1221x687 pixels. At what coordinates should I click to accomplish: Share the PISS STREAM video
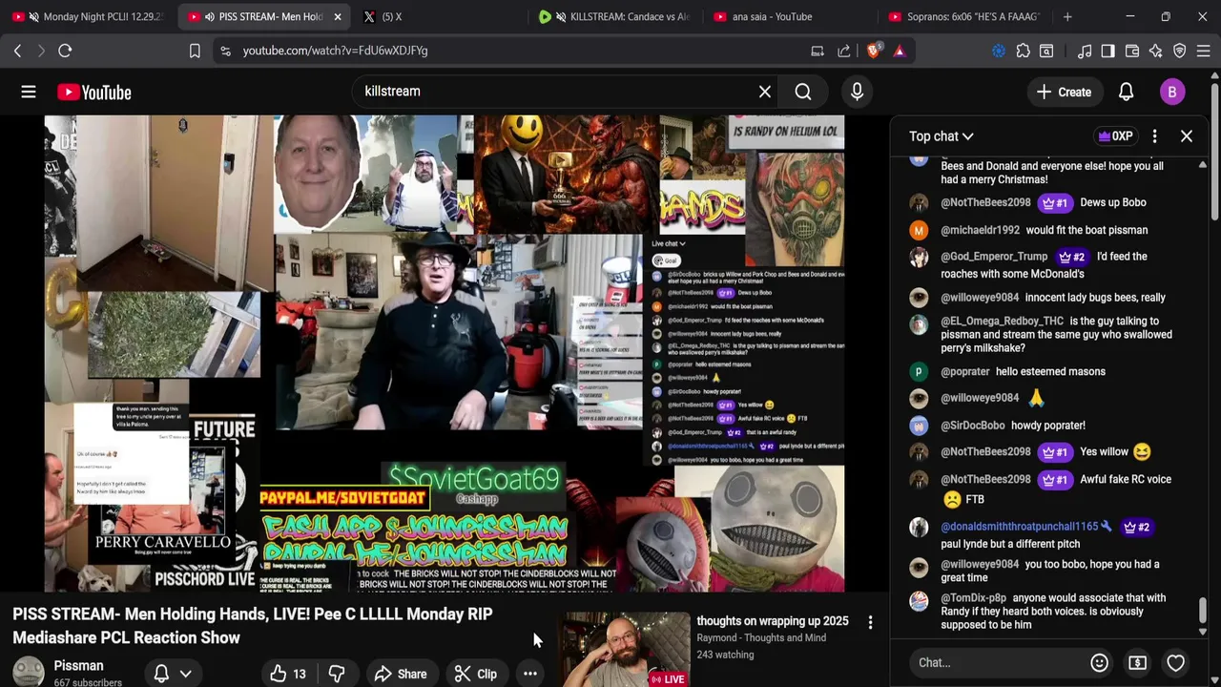400,674
